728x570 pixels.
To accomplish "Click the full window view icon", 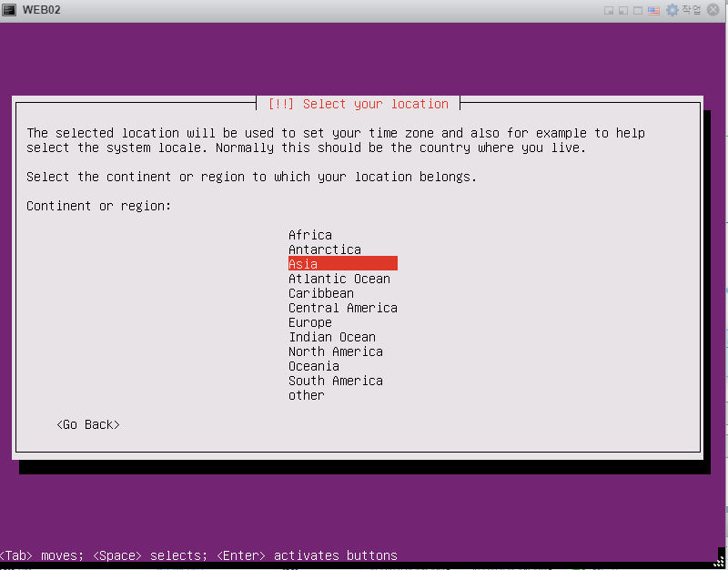I will click(639, 10).
